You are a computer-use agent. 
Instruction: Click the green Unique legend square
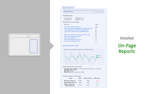pos(97,57)
